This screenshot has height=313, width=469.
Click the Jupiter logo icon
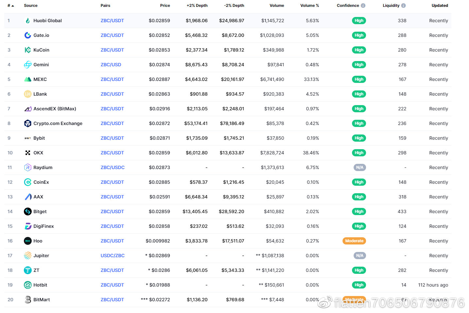tap(28, 256)
